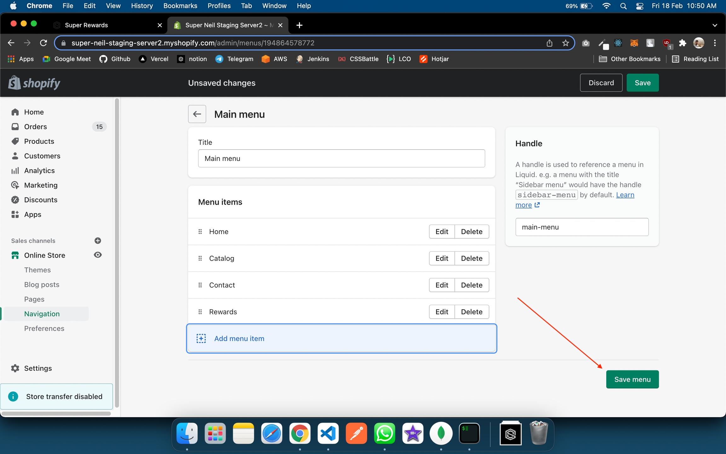
Task: Click the back arrow beside Main menu
Action: tap(197, 114)
